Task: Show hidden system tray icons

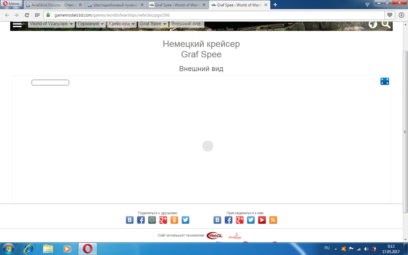Action: [x=336, y=249]
